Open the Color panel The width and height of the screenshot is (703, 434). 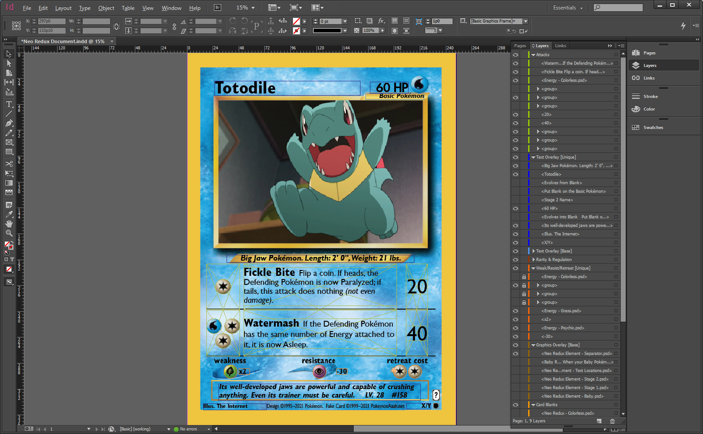click(x=649, y=109)
